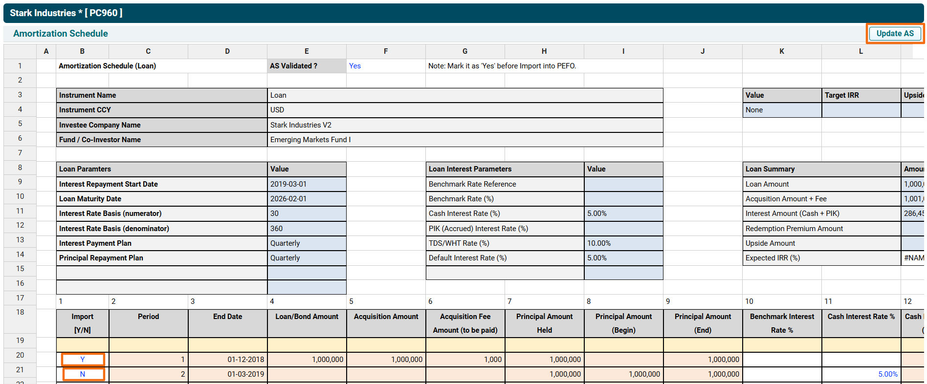The width and height of the screenshot is (927, 384).
Task: Select the TDS/WHT Rate 10.00% cell
Action: (x=623, y=243)
